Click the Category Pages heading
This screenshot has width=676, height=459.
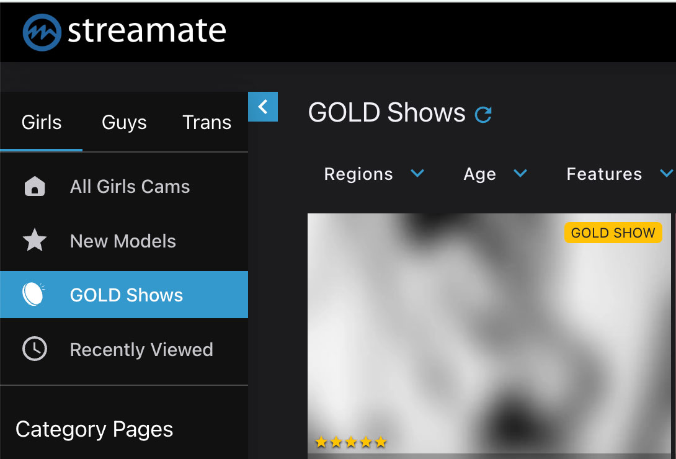tap(94, 429)
